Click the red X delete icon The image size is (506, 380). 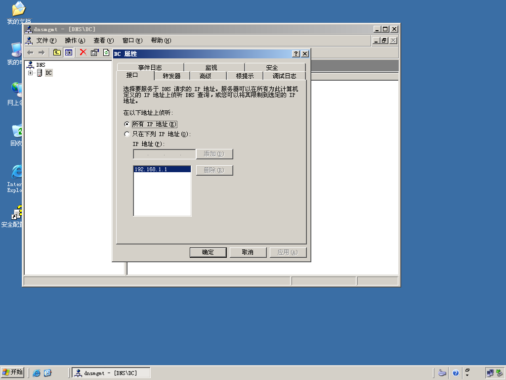83,52
